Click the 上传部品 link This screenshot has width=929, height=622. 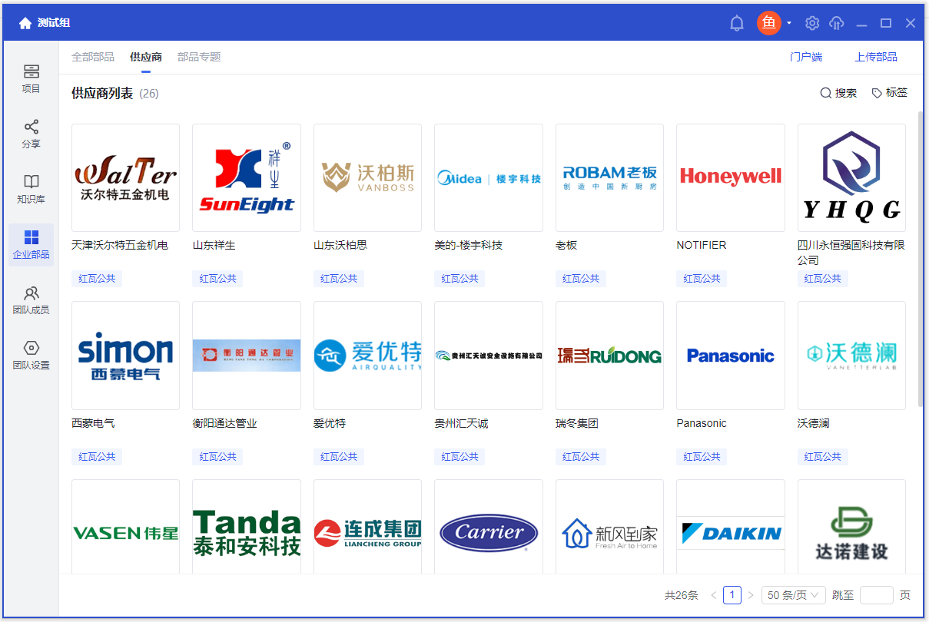[x=876, y=57]
